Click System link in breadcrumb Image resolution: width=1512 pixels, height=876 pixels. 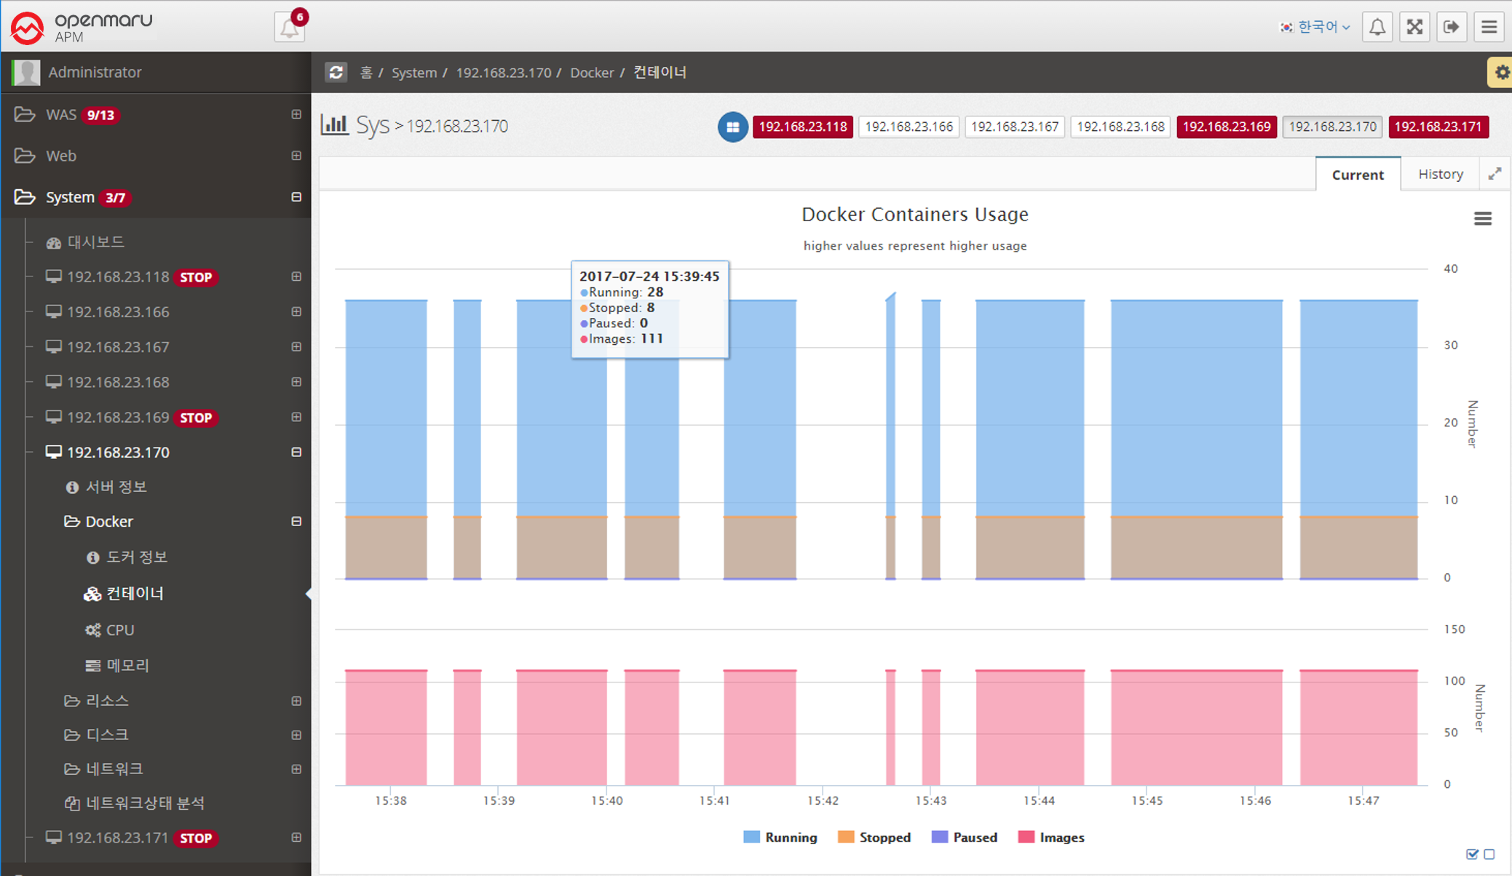click(413, 72)
